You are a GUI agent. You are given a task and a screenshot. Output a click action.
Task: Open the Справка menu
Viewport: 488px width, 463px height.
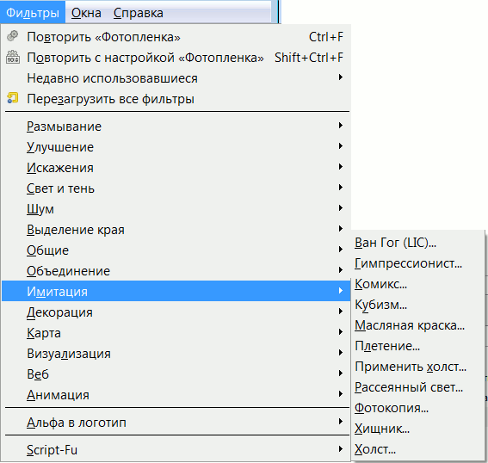point(139,13)
